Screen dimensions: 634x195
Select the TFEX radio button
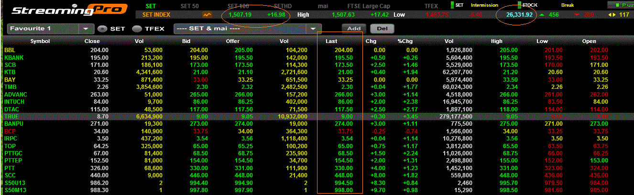pos(137,29)
